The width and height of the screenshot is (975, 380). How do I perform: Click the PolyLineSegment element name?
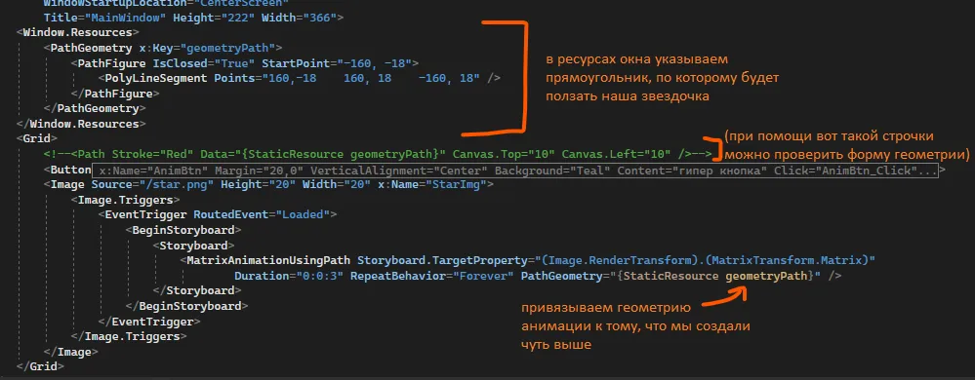(157, 78)
